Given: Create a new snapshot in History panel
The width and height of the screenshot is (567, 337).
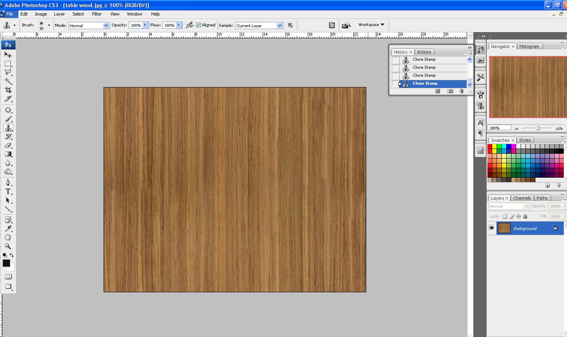Looking at the screenshot, I should [450, 91].
